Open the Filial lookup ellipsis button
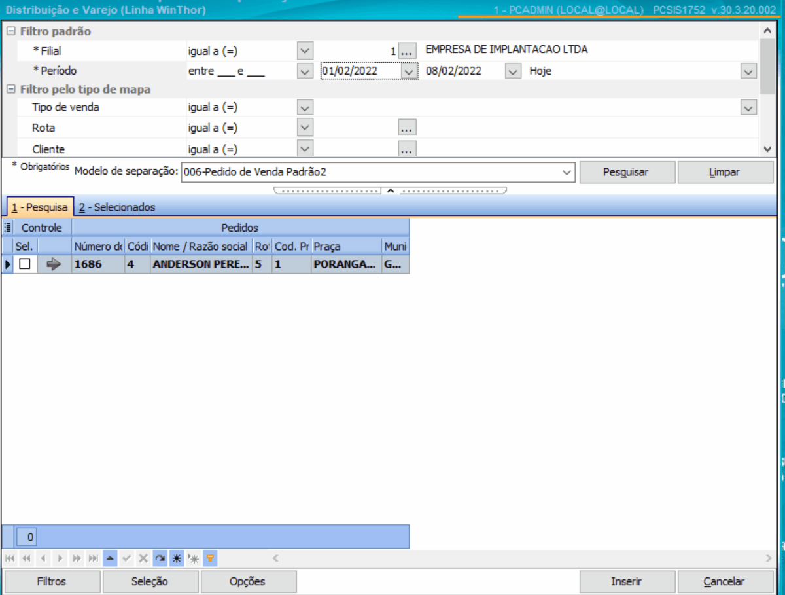Viewport: 785px width, 595px height. (x=407, y=50)
